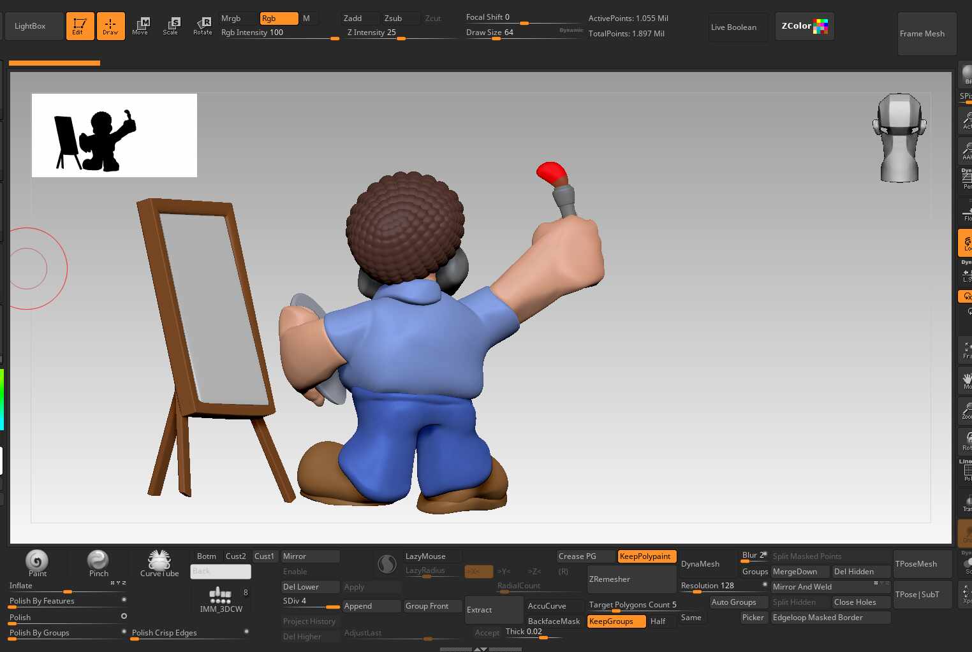Activate the Edit mode icon
The width and height of the screenshot is (972, 652).
click(x=80, y=26)
